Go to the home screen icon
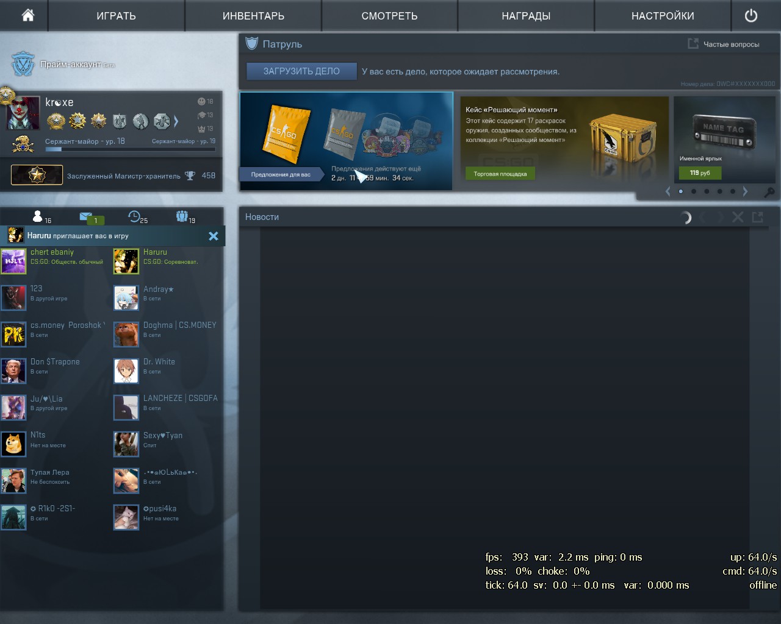Viewport: 781px width, 624px height. pyautogui.click(x=28, y=15)
